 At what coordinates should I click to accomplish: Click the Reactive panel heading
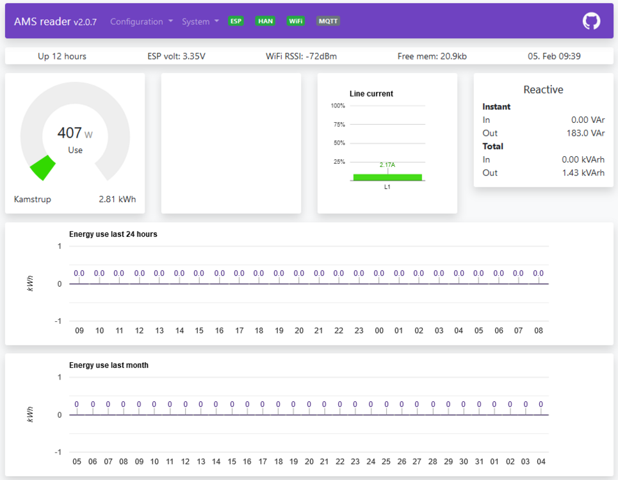tap(543, 90)
